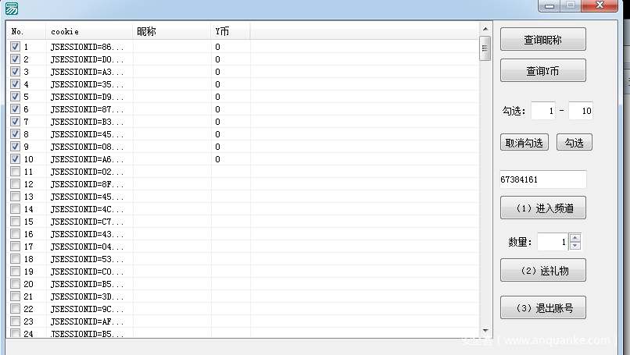This screenshot has height=355, width=630.
Task: Click (3) 退出账号 button
Action: point(542,308)
